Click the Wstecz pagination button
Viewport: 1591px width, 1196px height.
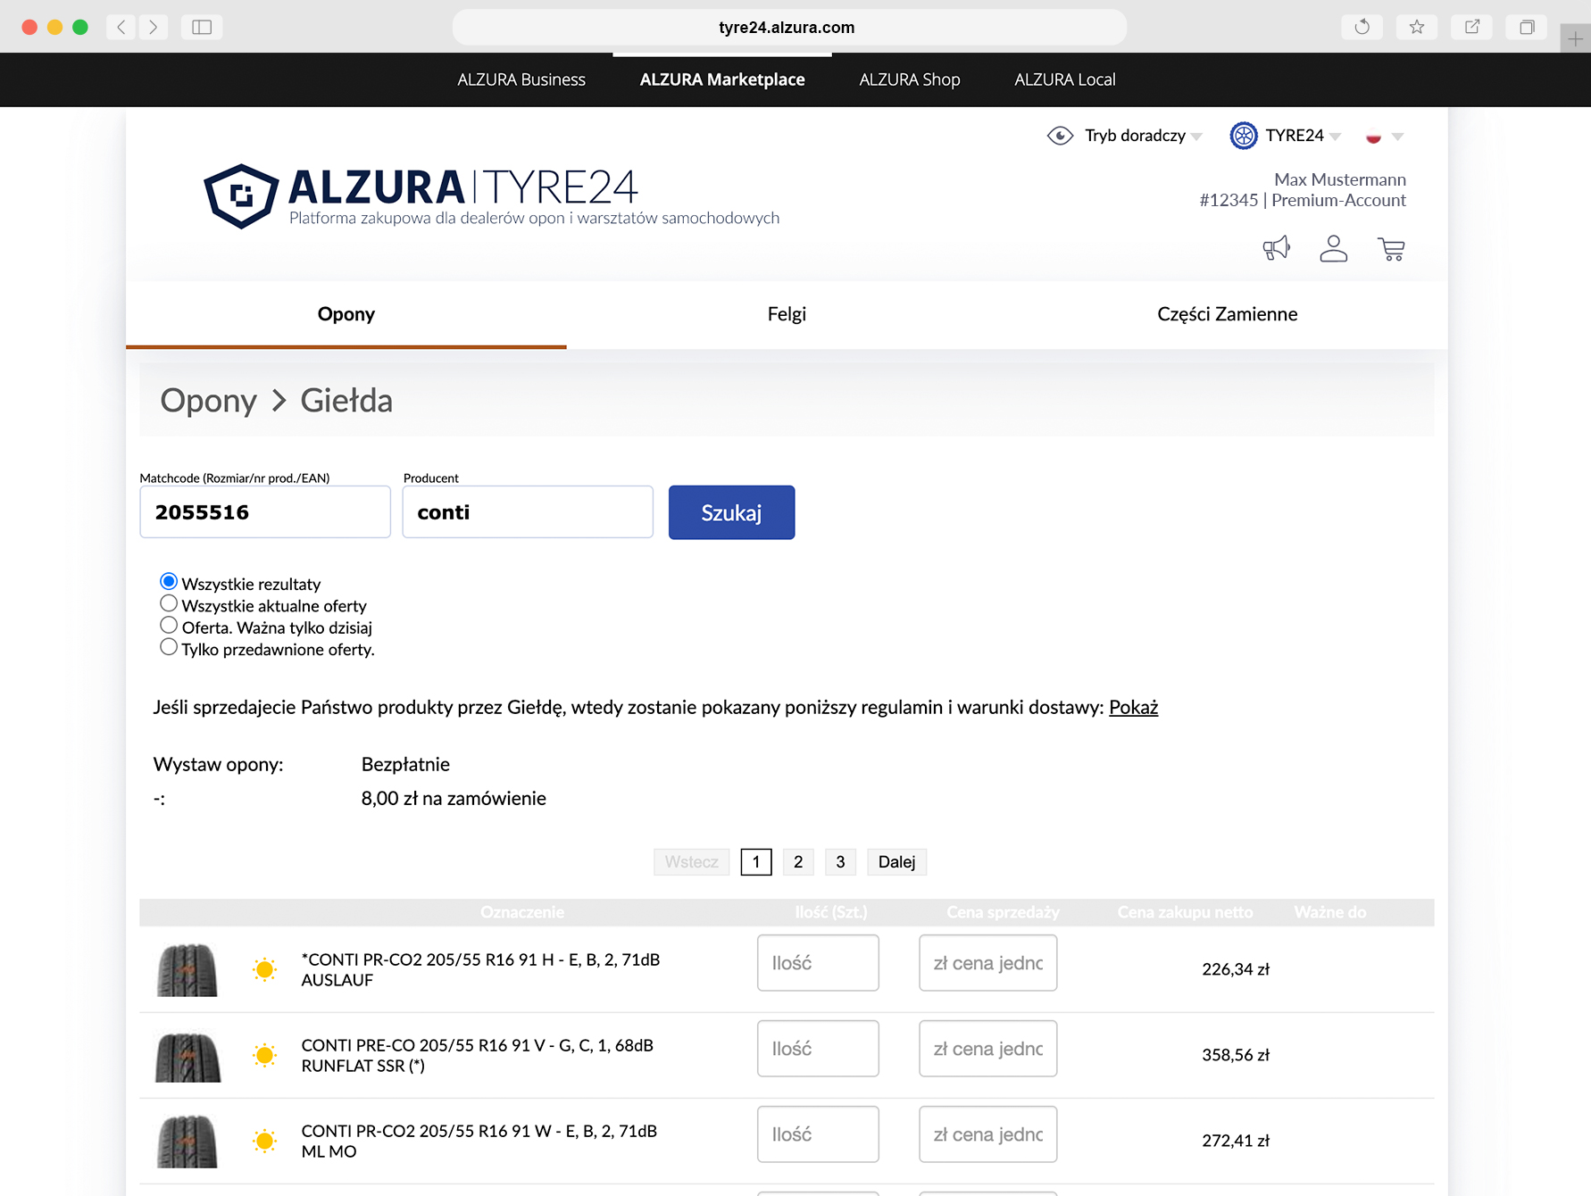point(692,862)
